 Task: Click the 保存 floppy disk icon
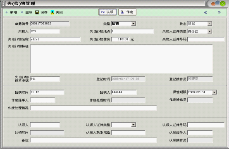37,12
